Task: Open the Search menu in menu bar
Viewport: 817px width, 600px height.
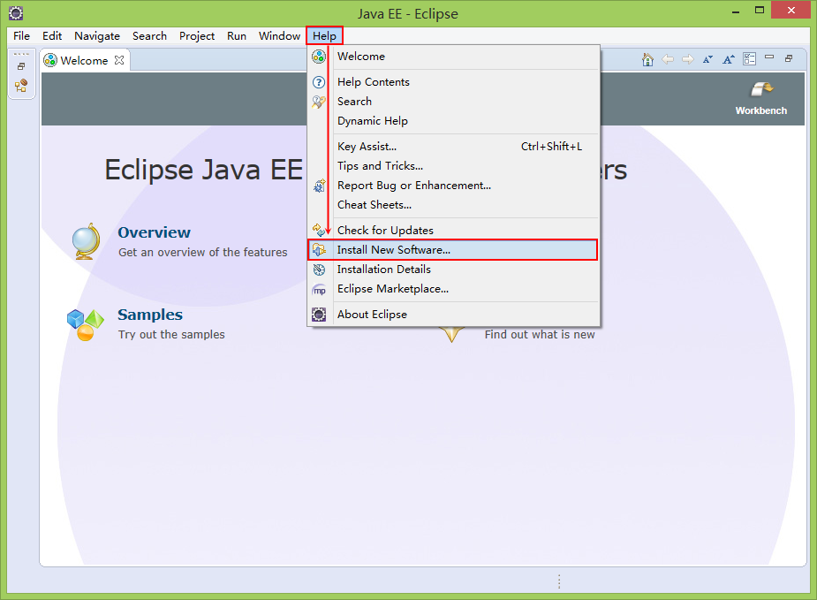Action: pyautogui.click(x=149, y=36)
